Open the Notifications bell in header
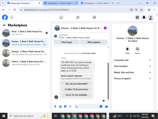Screen dimensions: 158x119 [x=144, y=17]
